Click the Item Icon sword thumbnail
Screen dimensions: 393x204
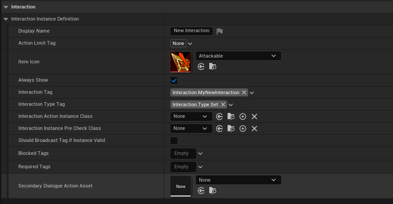pyautogui.click(x=181, y=62)
